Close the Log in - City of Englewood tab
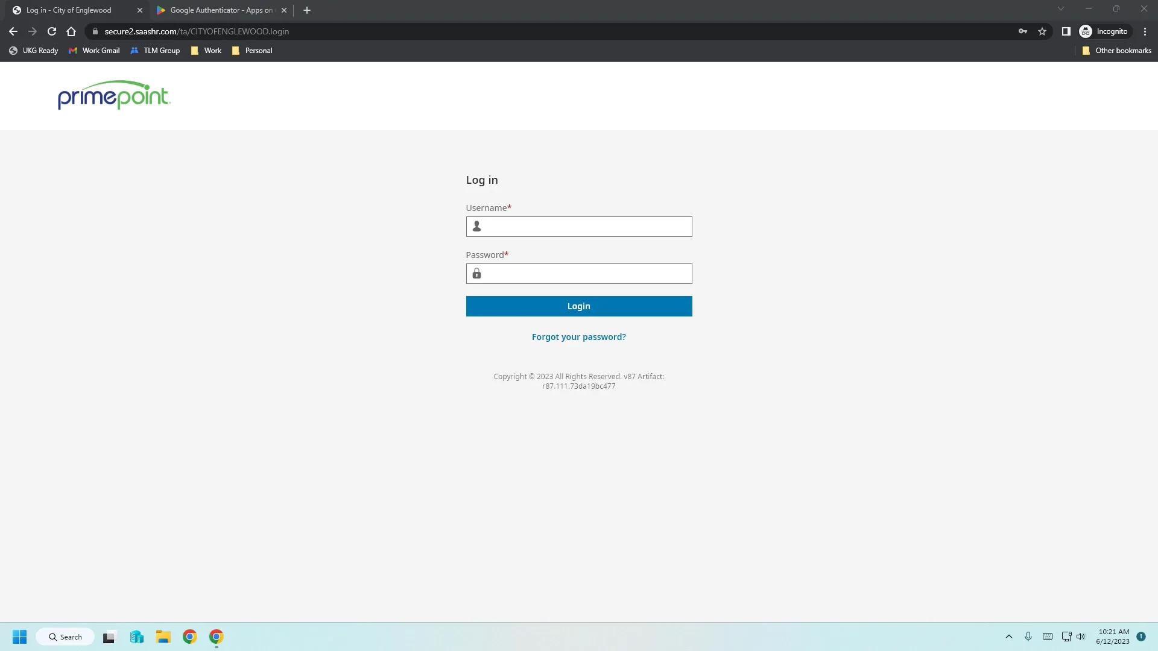1158x651 pixels. (140, 10)
